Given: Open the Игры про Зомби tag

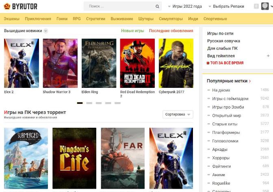Looking at the screenshot, I should point(228,107).
